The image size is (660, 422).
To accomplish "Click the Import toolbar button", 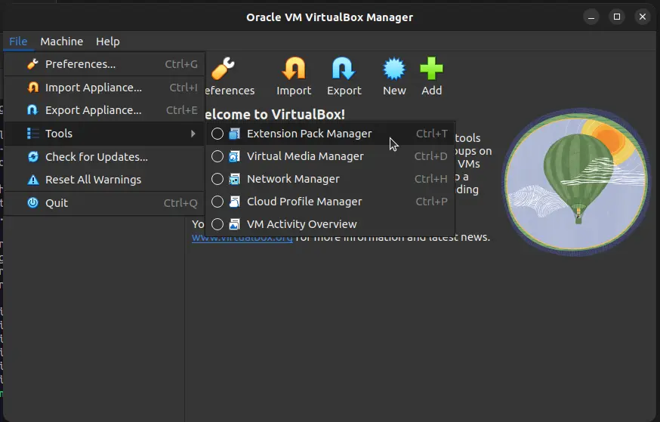I will (294, 76).
